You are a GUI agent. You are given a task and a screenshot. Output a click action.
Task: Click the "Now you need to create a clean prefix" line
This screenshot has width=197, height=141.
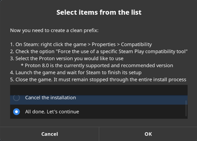[x=54, y=31]
